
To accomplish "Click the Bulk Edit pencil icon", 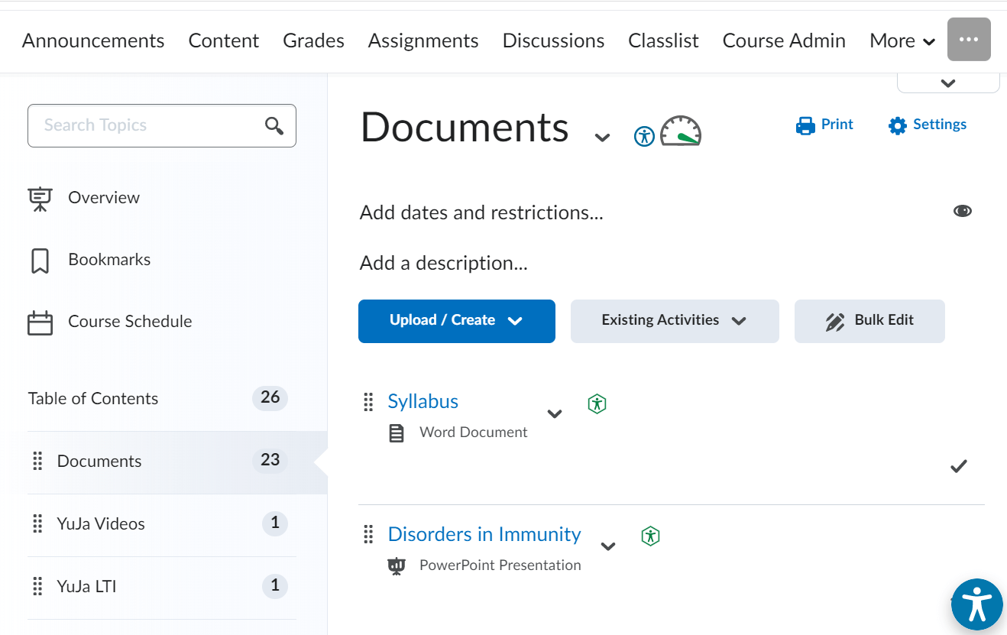I will 835,321.
